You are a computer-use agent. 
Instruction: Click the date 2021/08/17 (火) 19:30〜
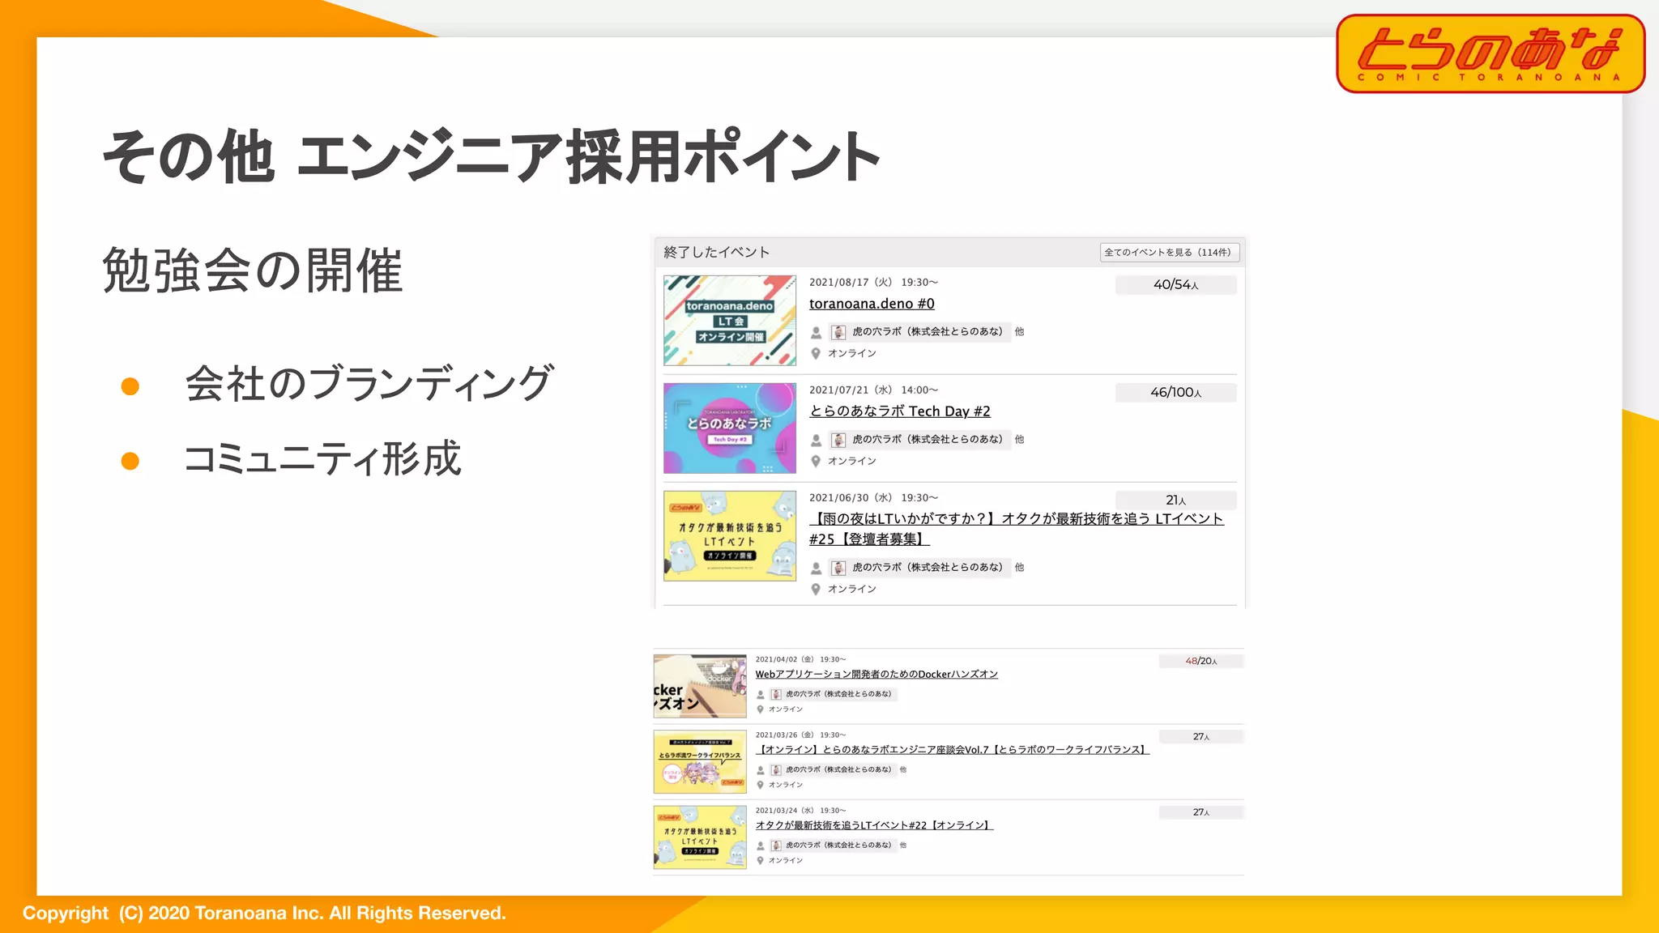tap(874, 283)
